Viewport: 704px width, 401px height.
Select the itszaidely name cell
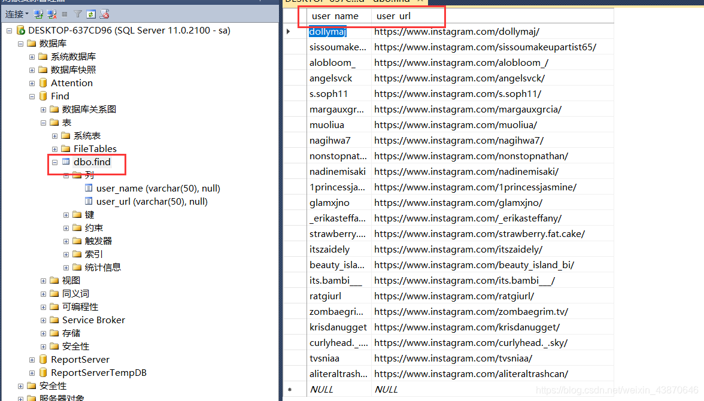pos(339,249)
